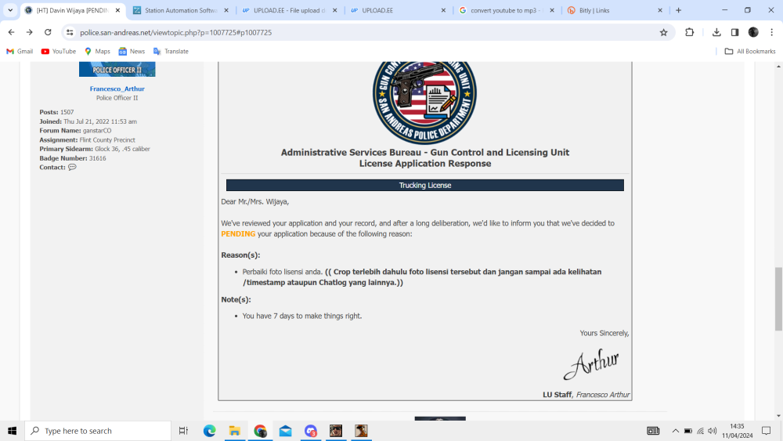Bookmark this page with the star
The height and width of the screenshot is (441, 783).
(x=663, y=32)
